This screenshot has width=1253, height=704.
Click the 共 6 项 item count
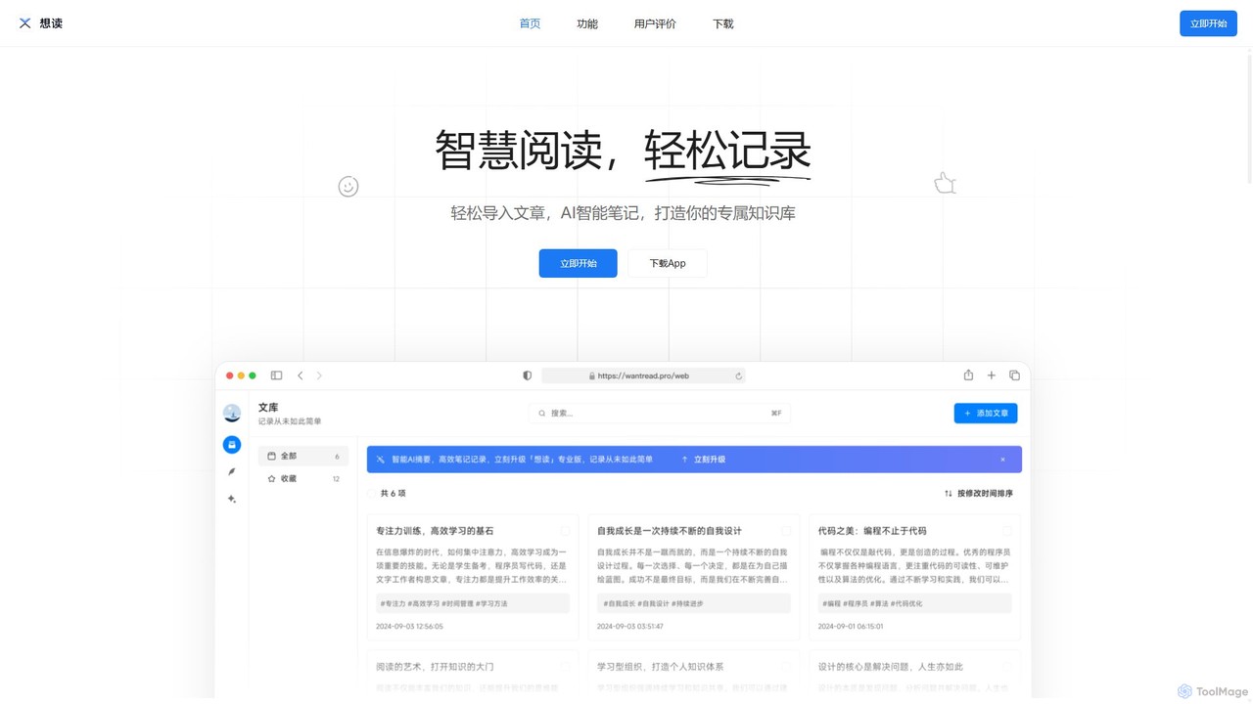click(394, 494)
